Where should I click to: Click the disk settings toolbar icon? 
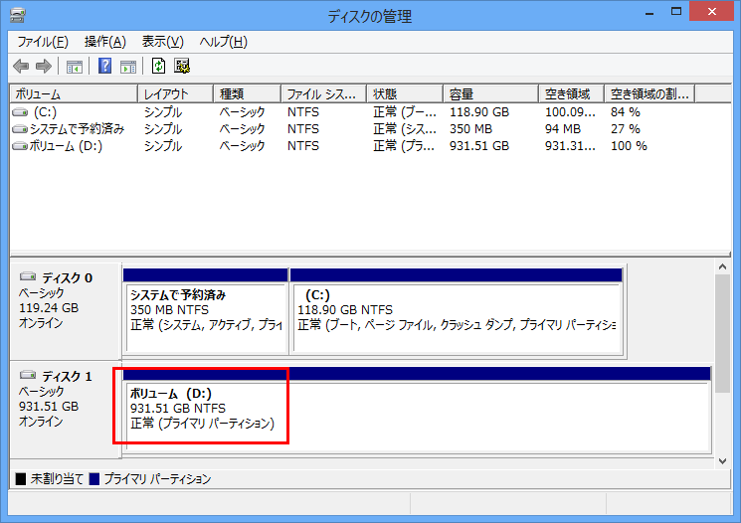182,67
